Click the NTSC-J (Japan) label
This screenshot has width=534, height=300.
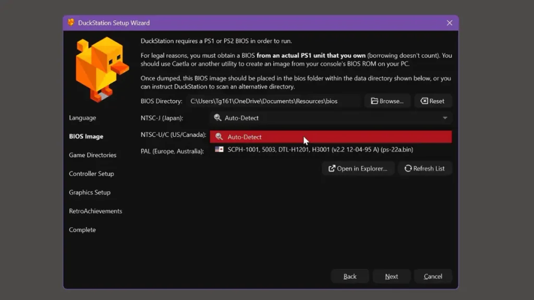pyautogui.click(x=162, y=118)
